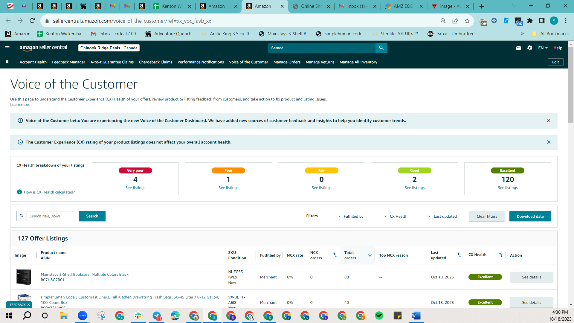Click the Search button next to ASIN field

click(92, 216)
